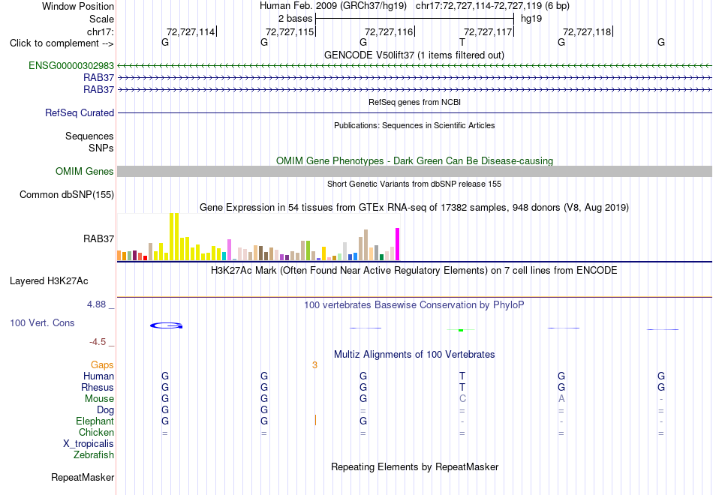Click the Window Position label

78,6
